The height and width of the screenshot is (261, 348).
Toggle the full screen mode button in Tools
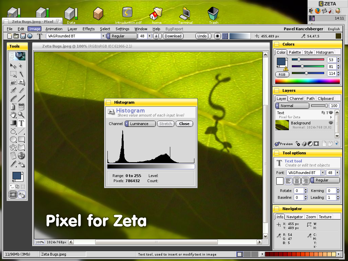pyautogui.click(x=13, y=195)
